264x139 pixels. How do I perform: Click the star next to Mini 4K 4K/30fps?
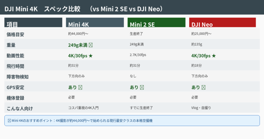91,56
